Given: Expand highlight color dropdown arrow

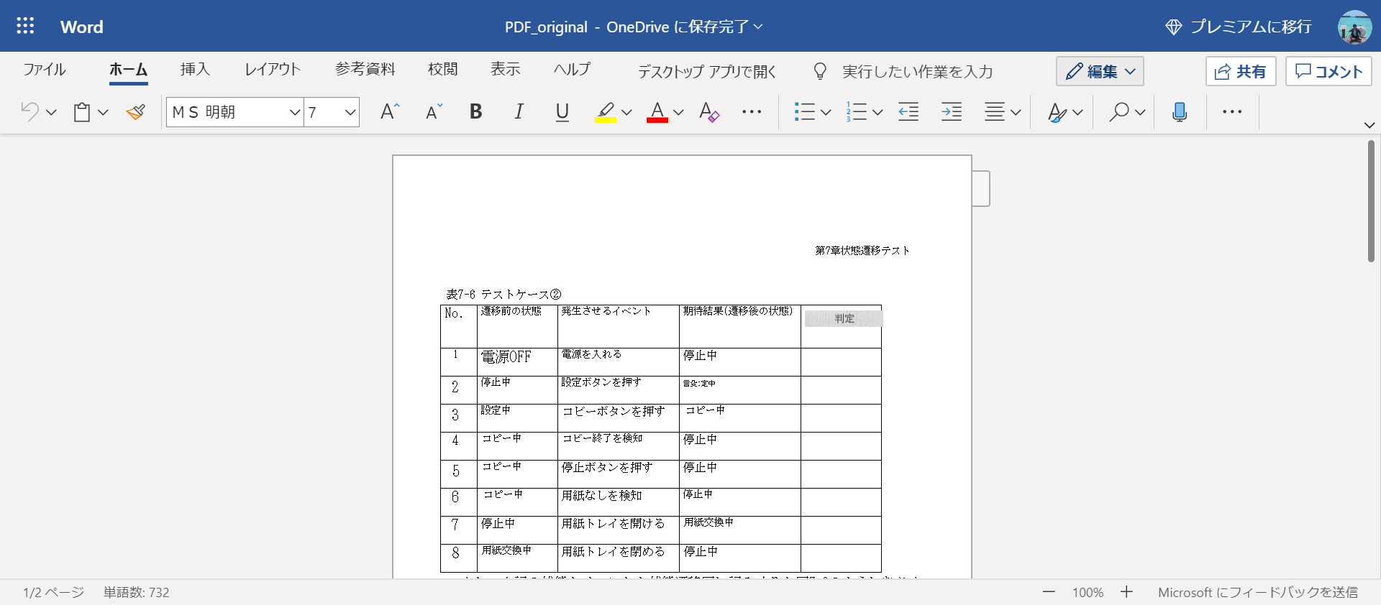Looking at the screenshot, I should point(626,112).
